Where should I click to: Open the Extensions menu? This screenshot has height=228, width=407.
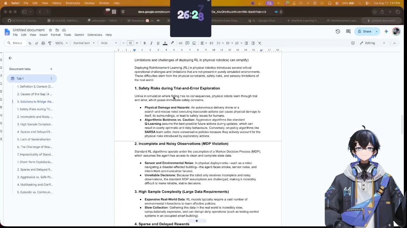(x=95, y=35)
